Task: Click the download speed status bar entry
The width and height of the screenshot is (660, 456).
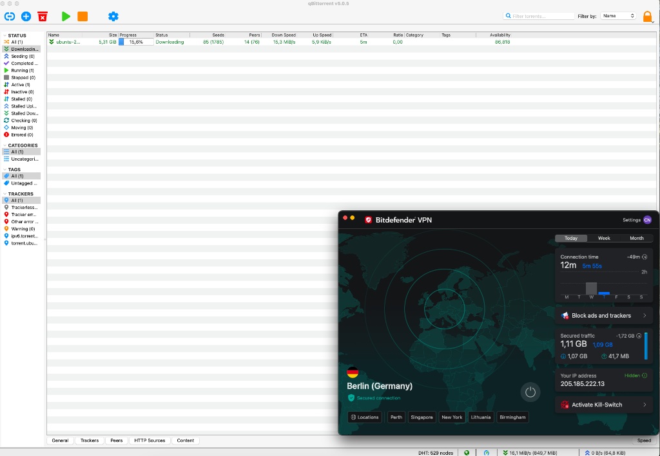Action: point(530,453)
